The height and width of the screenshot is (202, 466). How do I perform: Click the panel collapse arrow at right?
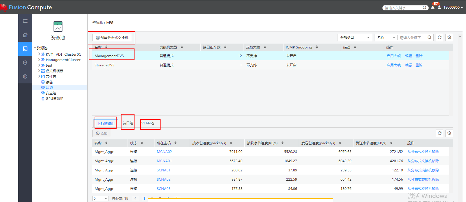pyautogui.click(x=460, y=36)
